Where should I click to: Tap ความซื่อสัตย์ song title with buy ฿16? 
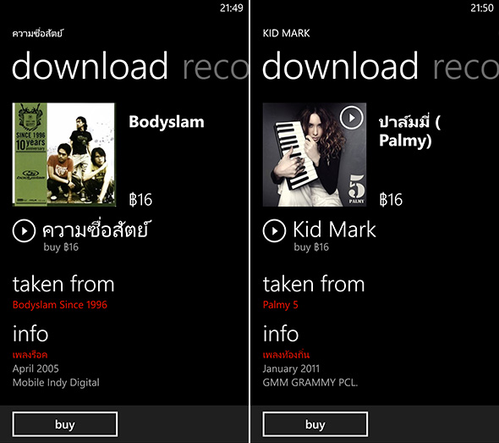(x=96, y=235)
